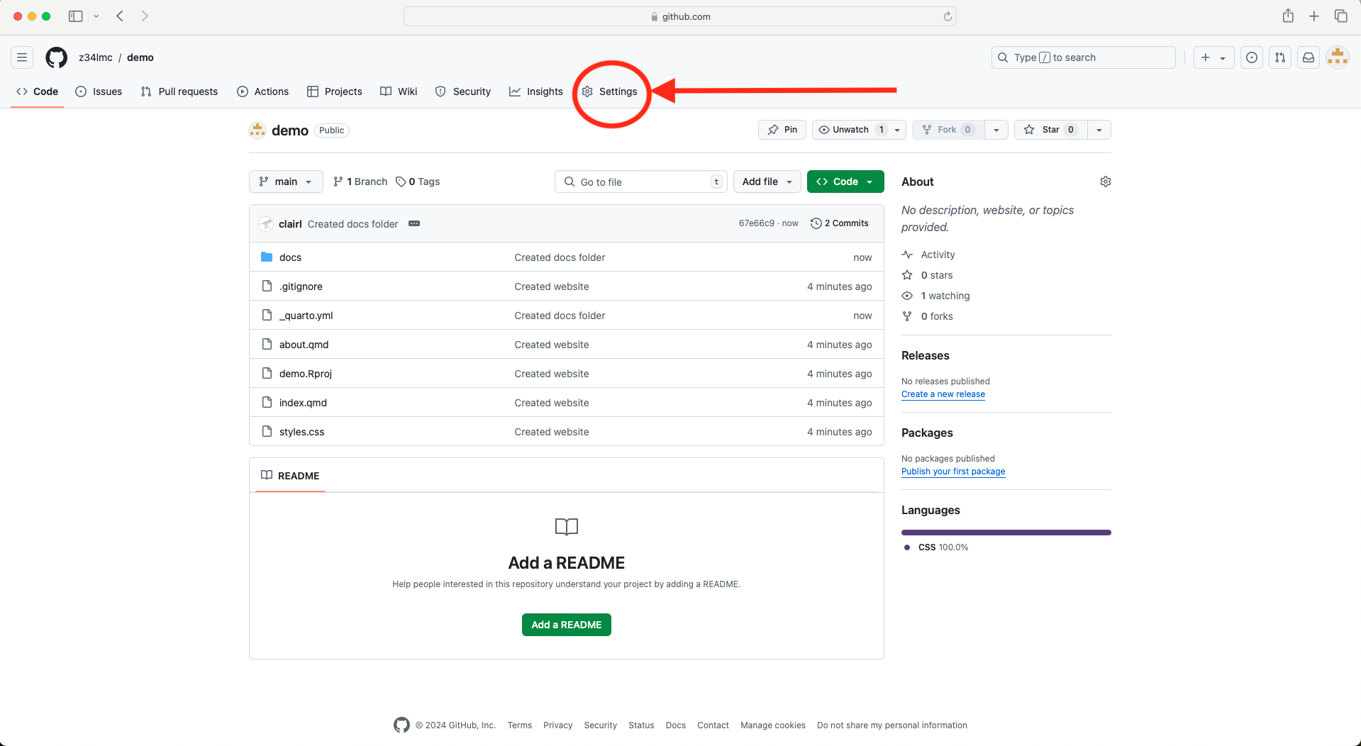Viewport: 1361px width, 746px height.
Task: Click the issues icon in header
Action: tap(1252, 57)
